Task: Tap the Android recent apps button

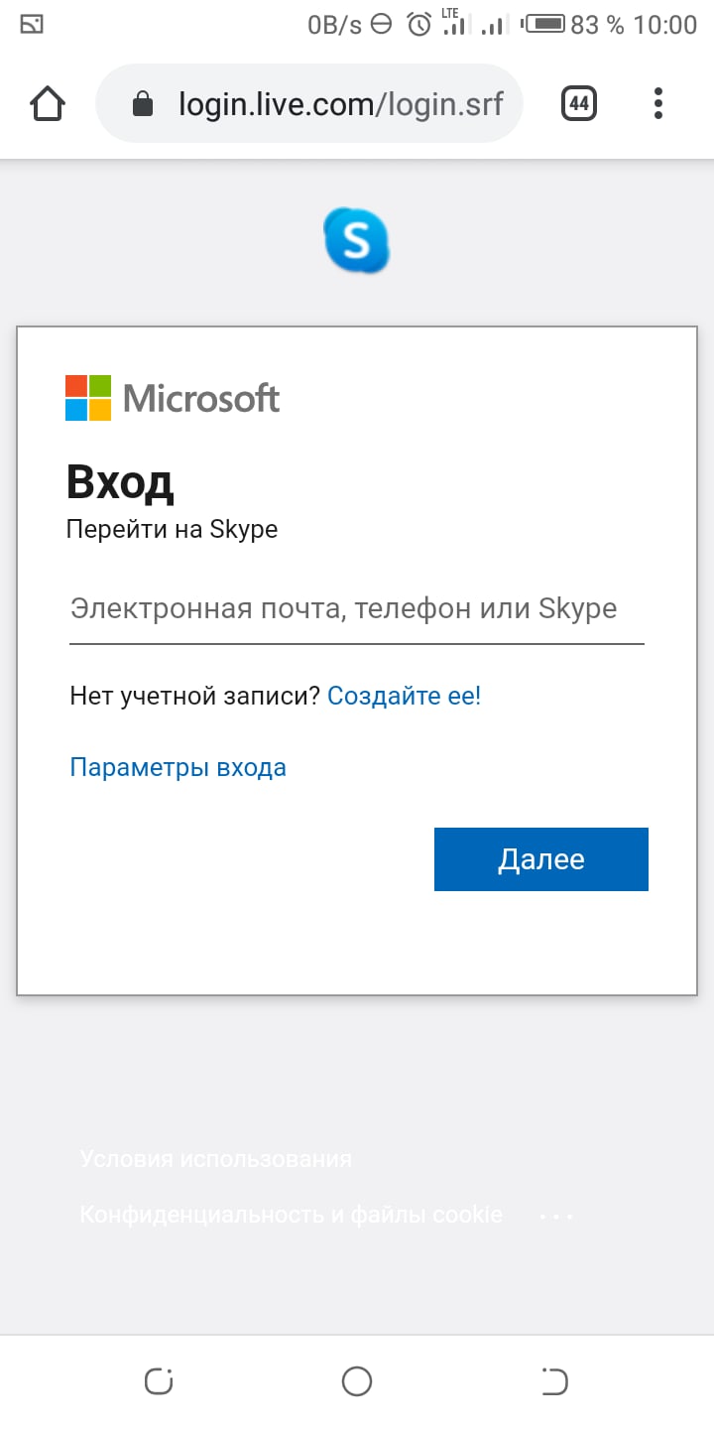Action: click(x=159, y=1381)
